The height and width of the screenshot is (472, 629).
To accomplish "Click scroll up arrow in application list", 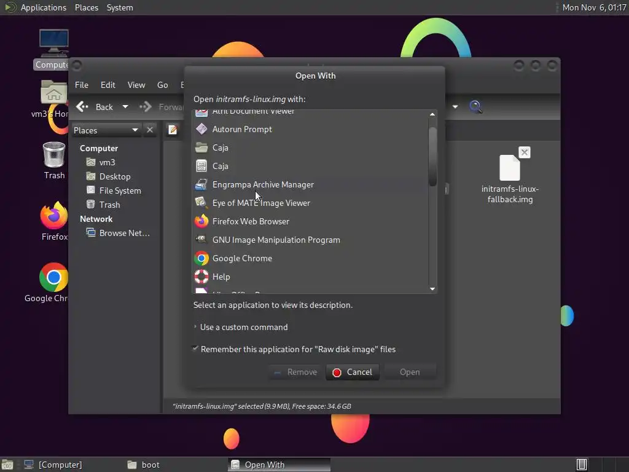I will pos(432,114).
